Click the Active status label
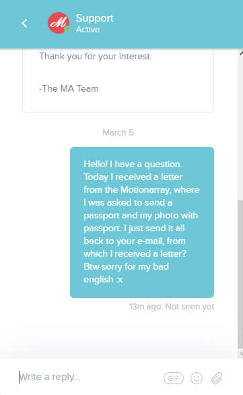Image resolution: width=243 pixels, height=395 pixels. click(x=88, y=30)
